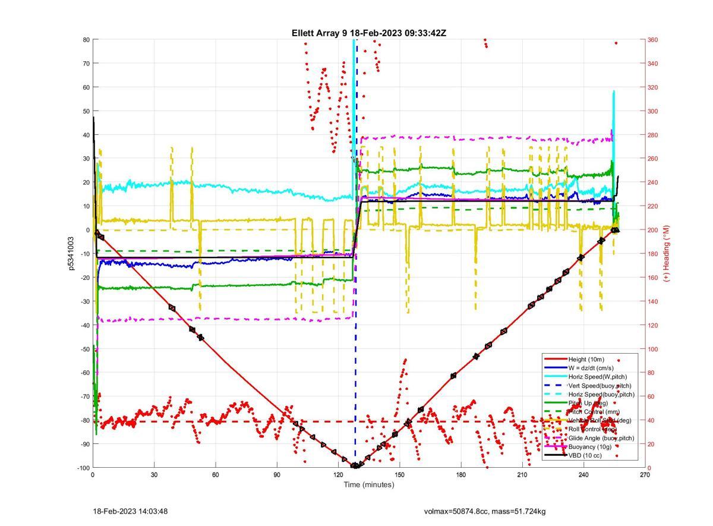713x526 pixels.
Task: Select legend entry "Roll Control (deg)"
Action: click(x=592, y=429)
